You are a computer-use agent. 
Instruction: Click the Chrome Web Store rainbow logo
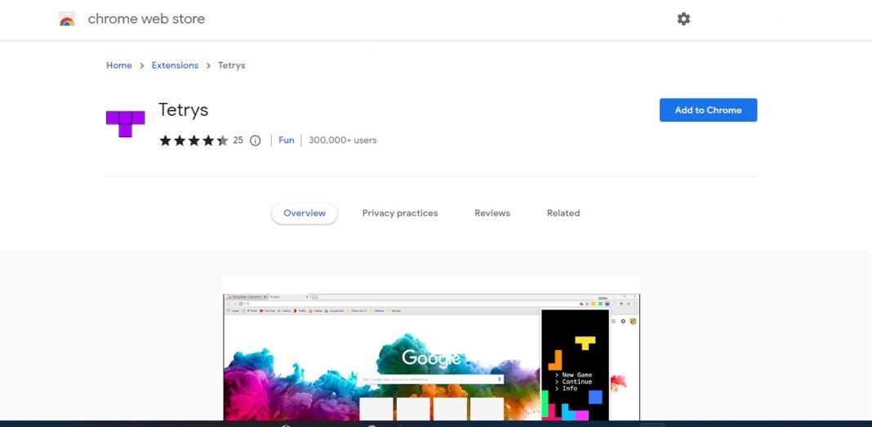[x=67, y=19]
